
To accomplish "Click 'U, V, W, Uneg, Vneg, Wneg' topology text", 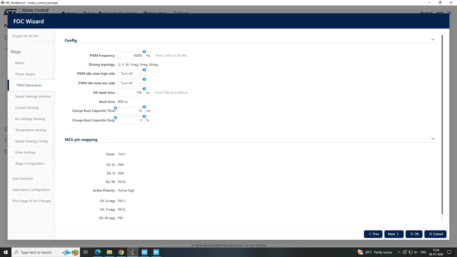I will coord(138,64).
